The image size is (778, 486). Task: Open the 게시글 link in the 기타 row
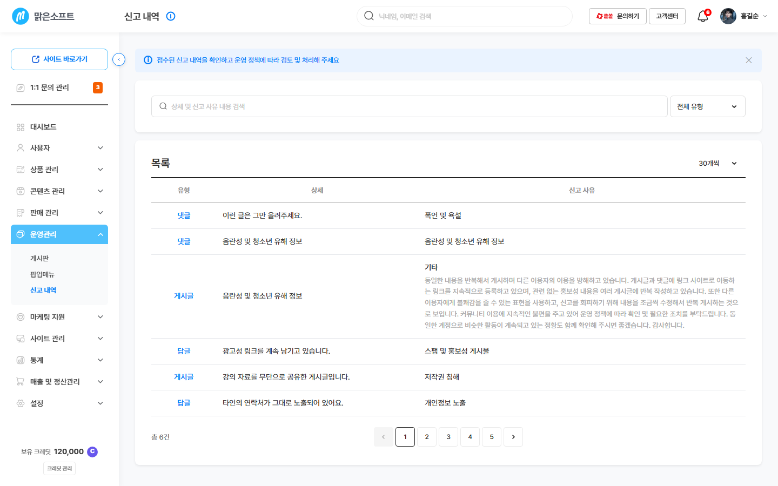184,296
